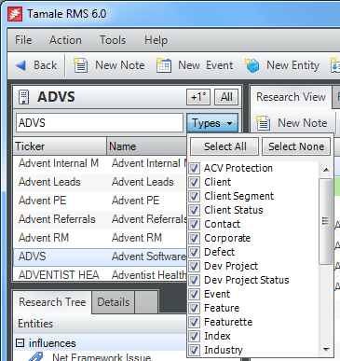
Task: Click the blank tab after Details
Action: [x=146, y=302]
